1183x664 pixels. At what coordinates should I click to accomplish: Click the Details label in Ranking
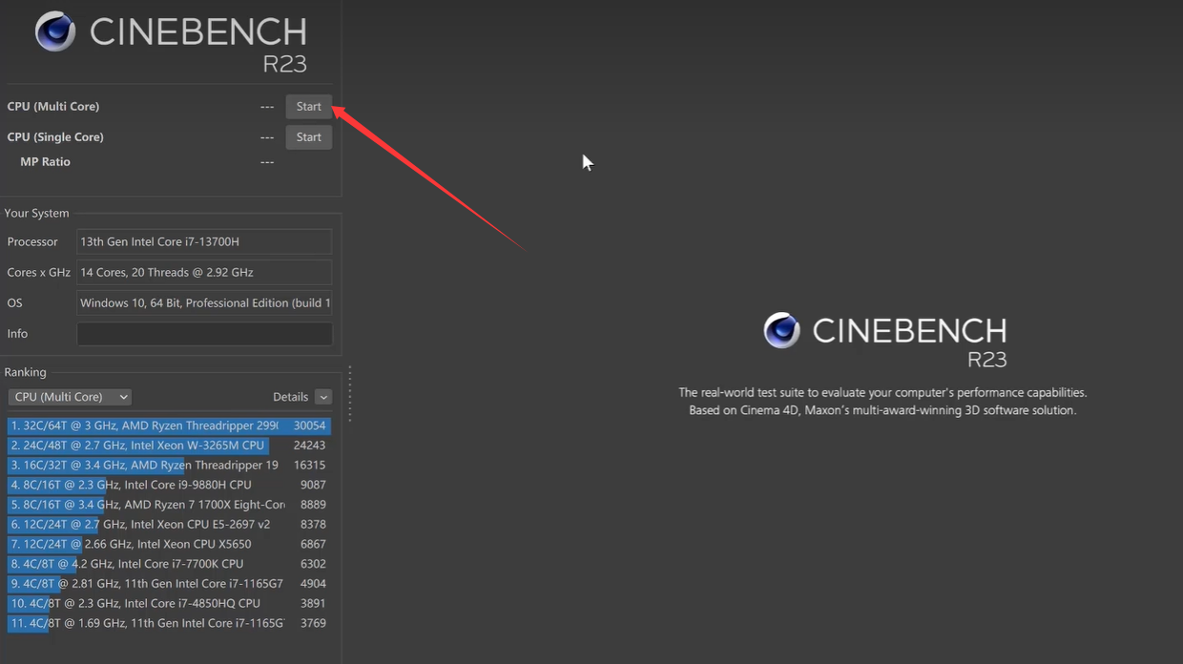pyautogui.click(x=290, y=397)
